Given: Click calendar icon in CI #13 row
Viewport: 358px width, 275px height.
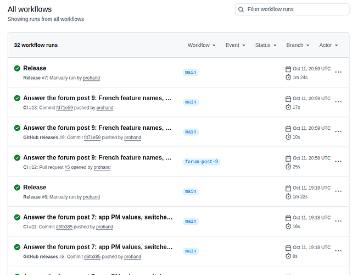Looking at the screenshot, I should click(288, 98).
